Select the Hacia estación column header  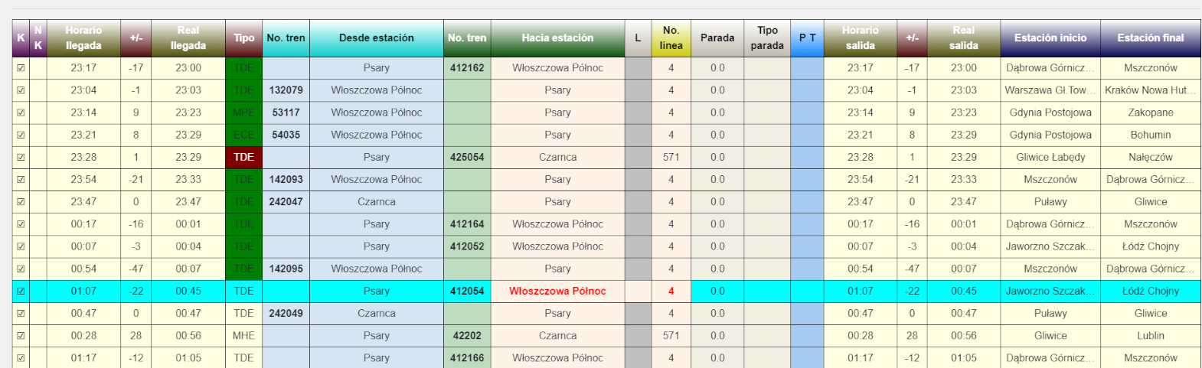(x=557, y=37)
